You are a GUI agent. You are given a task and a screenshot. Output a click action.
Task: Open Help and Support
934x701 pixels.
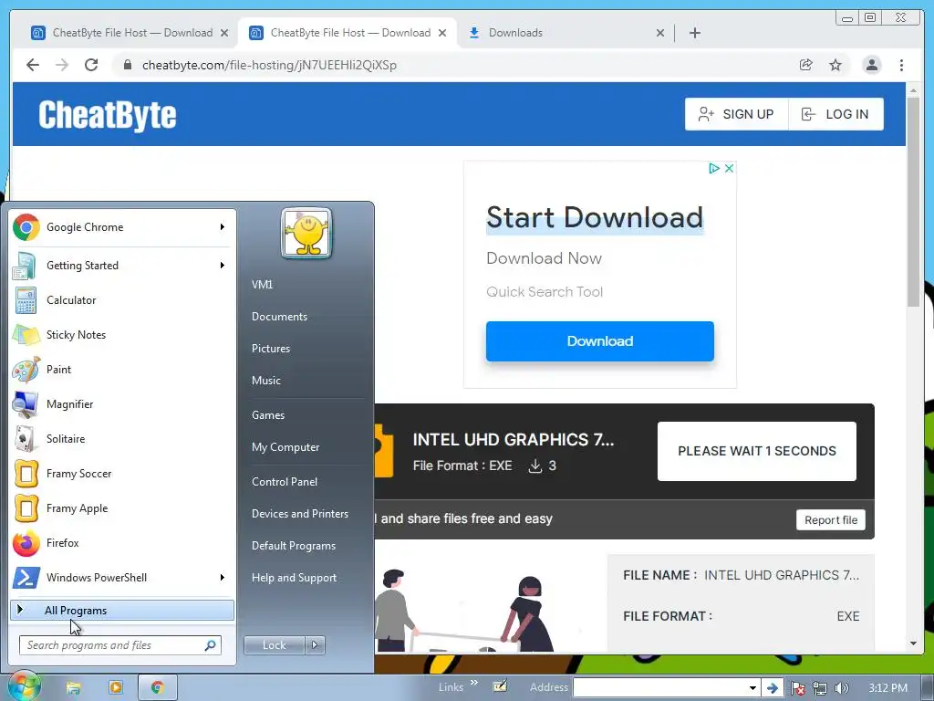point(295,578)
